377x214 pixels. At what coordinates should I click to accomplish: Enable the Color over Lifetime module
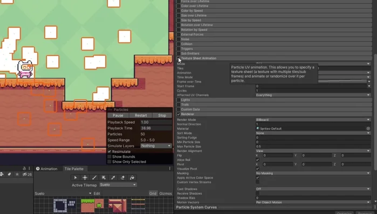(x=179, y=6)
